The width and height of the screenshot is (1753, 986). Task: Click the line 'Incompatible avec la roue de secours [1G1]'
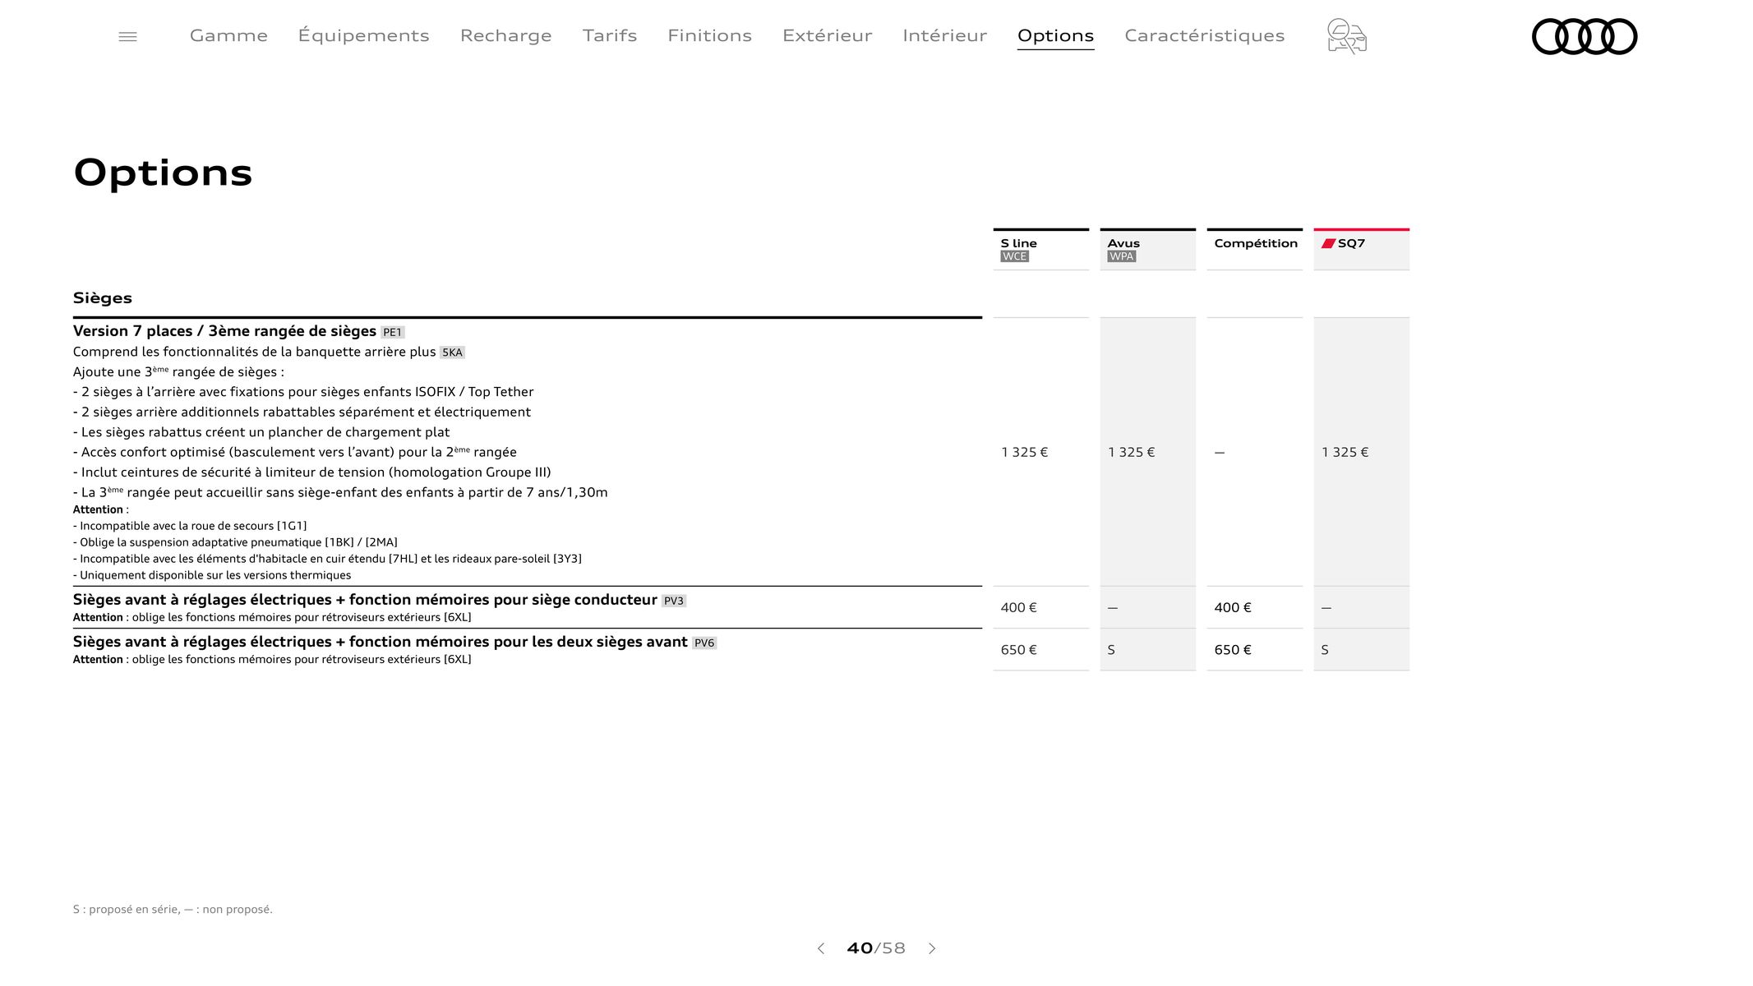[x=190, y=526]
